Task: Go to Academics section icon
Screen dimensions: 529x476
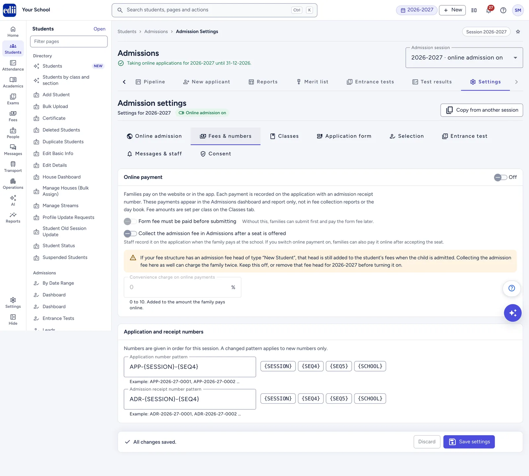Action: [x=13, y=82]
